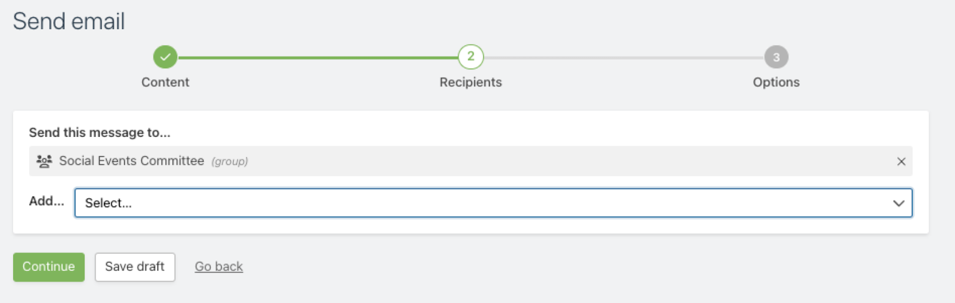Click the gray step 3 Options circle
Image resolution: width=955 pixels, height=303 pixels.
pos(776,57)
